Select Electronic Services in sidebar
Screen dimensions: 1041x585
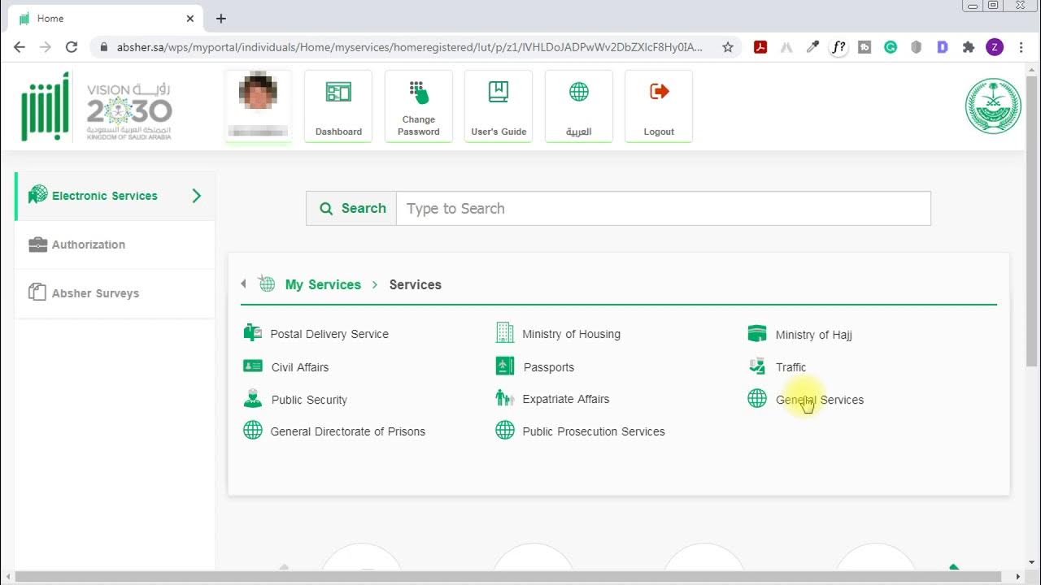115,196
